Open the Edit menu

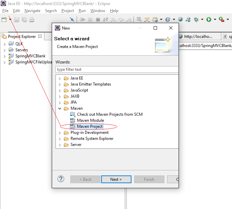[x=16, y=11]
